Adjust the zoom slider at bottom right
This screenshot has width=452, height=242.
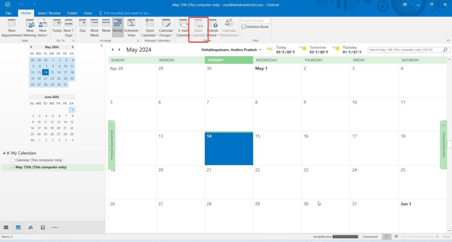[420, 236]
